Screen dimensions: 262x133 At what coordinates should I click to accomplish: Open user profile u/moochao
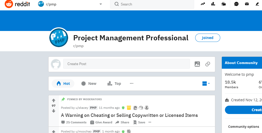pos(84,131)
